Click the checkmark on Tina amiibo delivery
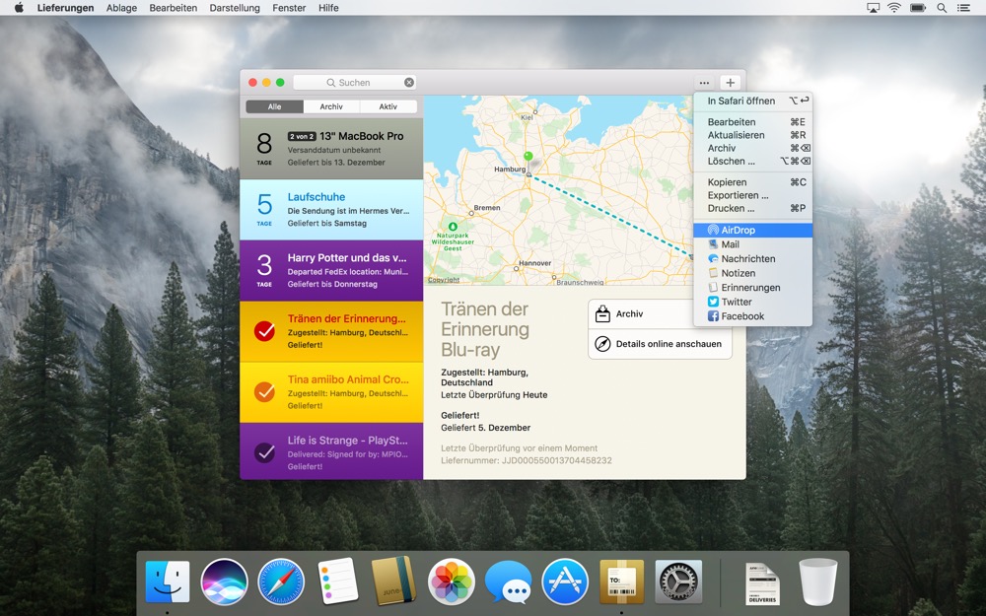 (264, 392)
